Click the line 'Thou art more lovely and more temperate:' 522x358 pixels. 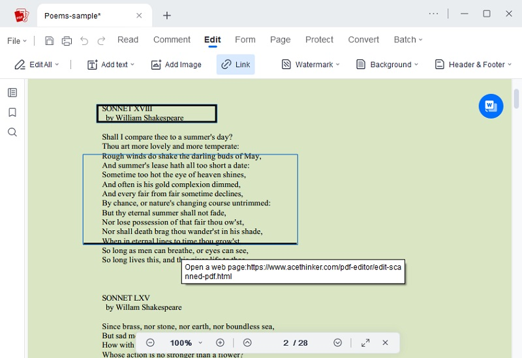click(x=170, y=146)
